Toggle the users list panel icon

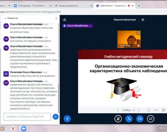tap(64, 20)
